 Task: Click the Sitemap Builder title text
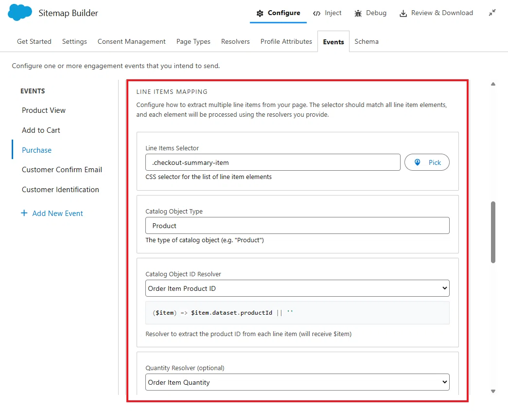tap(69, 13)
